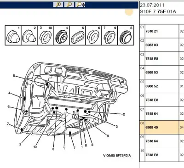This screenshot has height=168, width=184.
Task: Click callout label 10 below the diagram
Action: (35, 147)
